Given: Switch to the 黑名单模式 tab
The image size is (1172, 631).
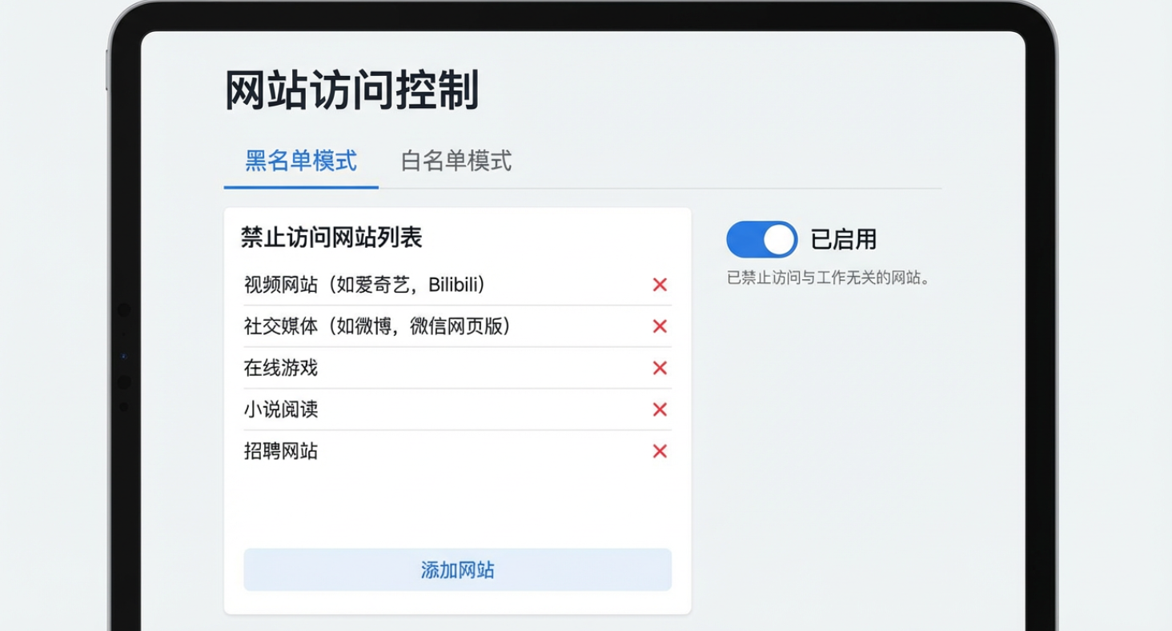Looking at the screenshot, I should (301, 162).
